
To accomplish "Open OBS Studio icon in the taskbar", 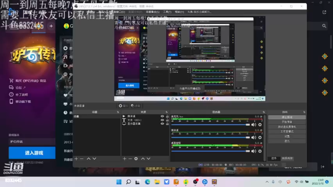I will pos(195,182).
